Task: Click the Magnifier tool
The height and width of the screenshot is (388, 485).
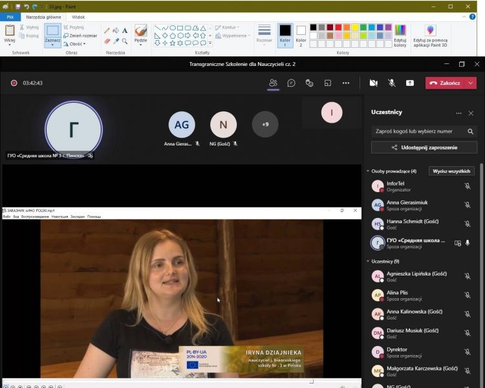Action: tap(125, 41)
